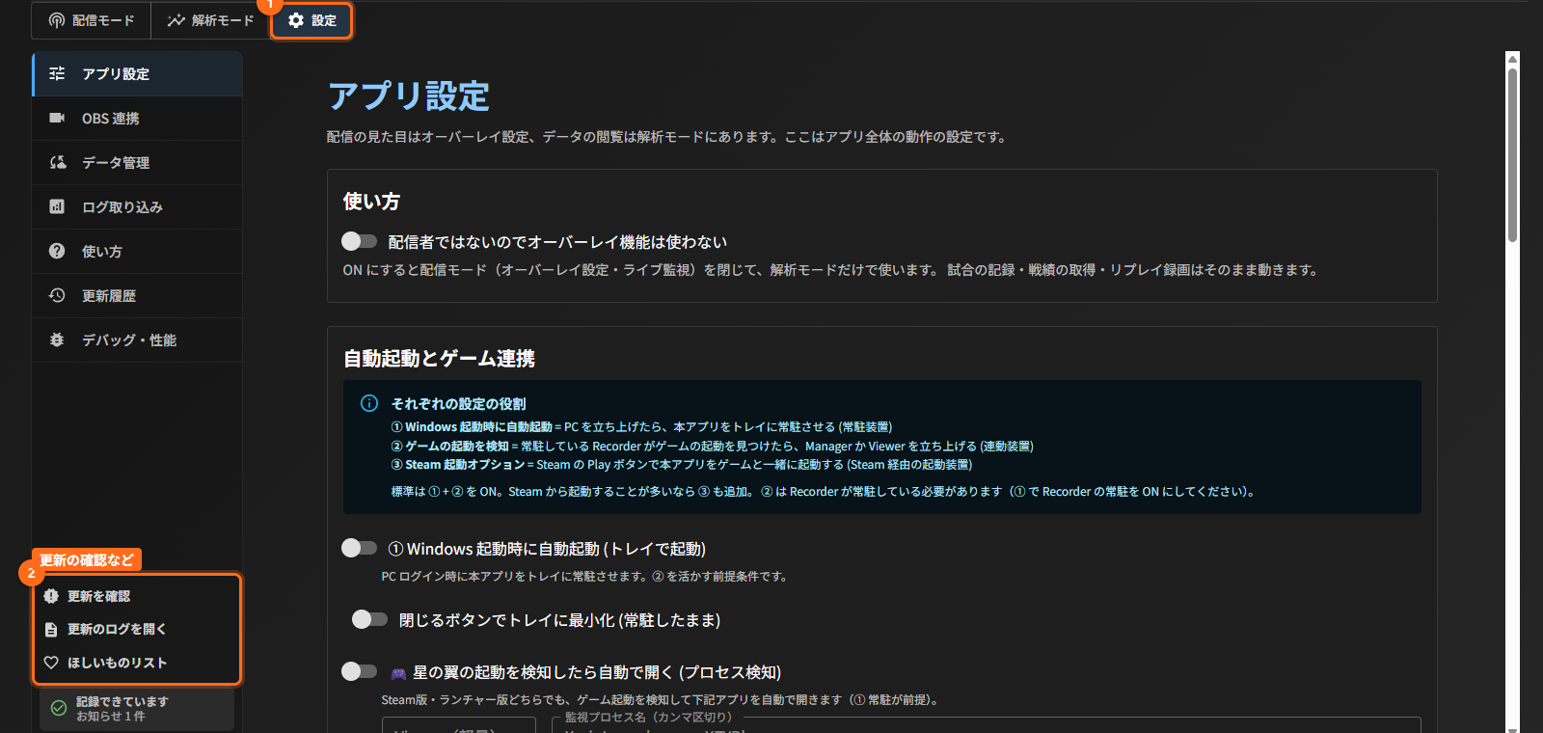1543x733 pixels.
Task: Click the gamepad icon beside 星の翼の起動を検知
Action: click(398, 673)
